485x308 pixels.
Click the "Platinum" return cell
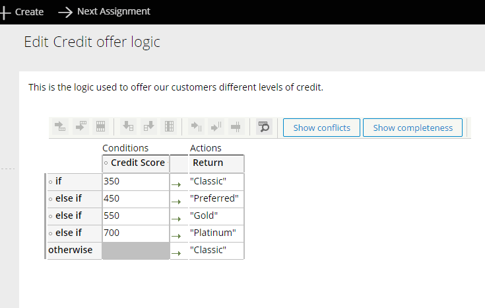click(x=216, y=233)
